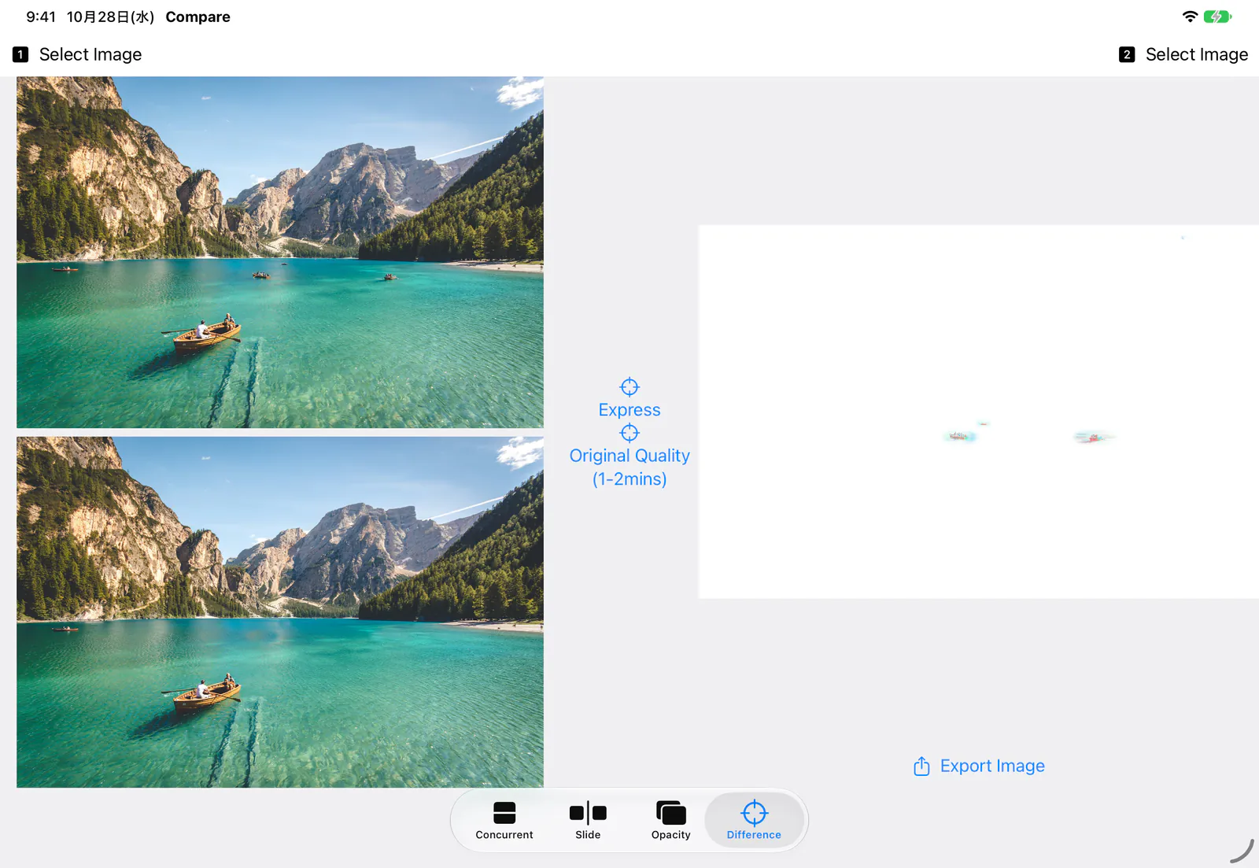Tap the 9:41 clock in the status bar
This screenshot has width=1259, height=868.
[41, 17]
